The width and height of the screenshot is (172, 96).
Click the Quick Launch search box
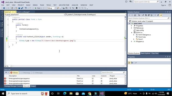146,2
